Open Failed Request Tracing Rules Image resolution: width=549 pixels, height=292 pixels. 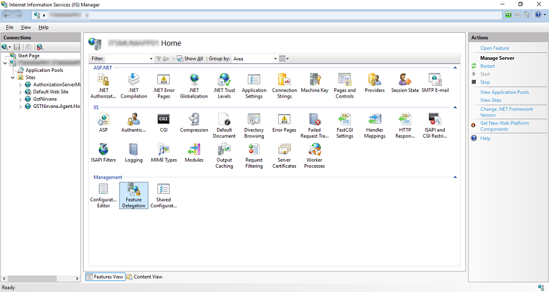pyautogui.click(x=314, y=126)
